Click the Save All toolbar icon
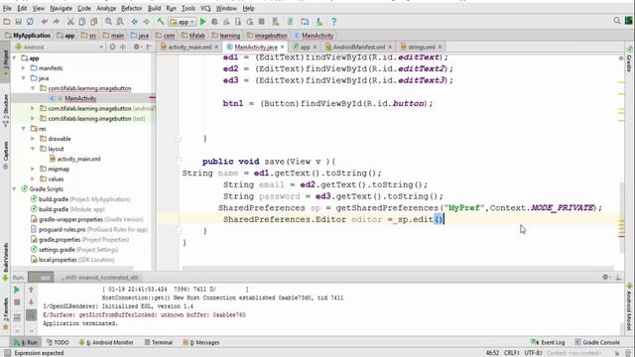Image resolution: width=635 pixels, height=357 pixels. [x=18, y=22]
